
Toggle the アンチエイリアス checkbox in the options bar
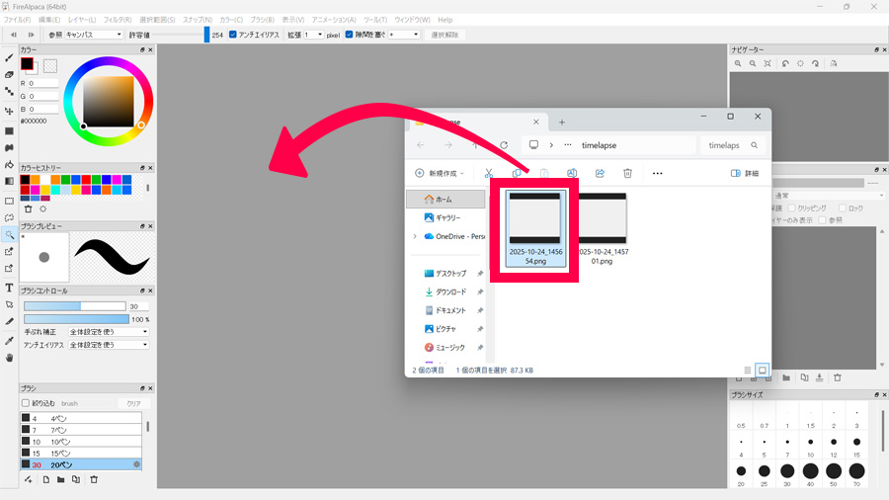tap(233, 35)
